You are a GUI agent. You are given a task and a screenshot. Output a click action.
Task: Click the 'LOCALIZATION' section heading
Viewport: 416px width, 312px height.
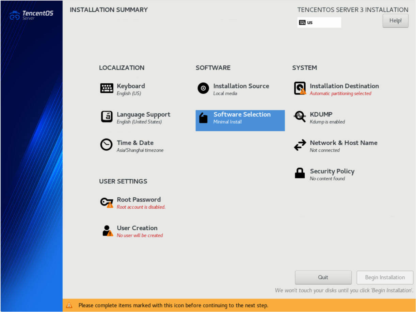tap(122, 68)
